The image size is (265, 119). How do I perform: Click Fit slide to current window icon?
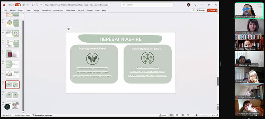point(217,115)
